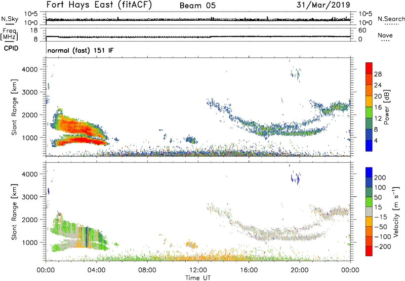
Task: Click the '08:00' time axis tick label
Action: [x=147, y=270]
